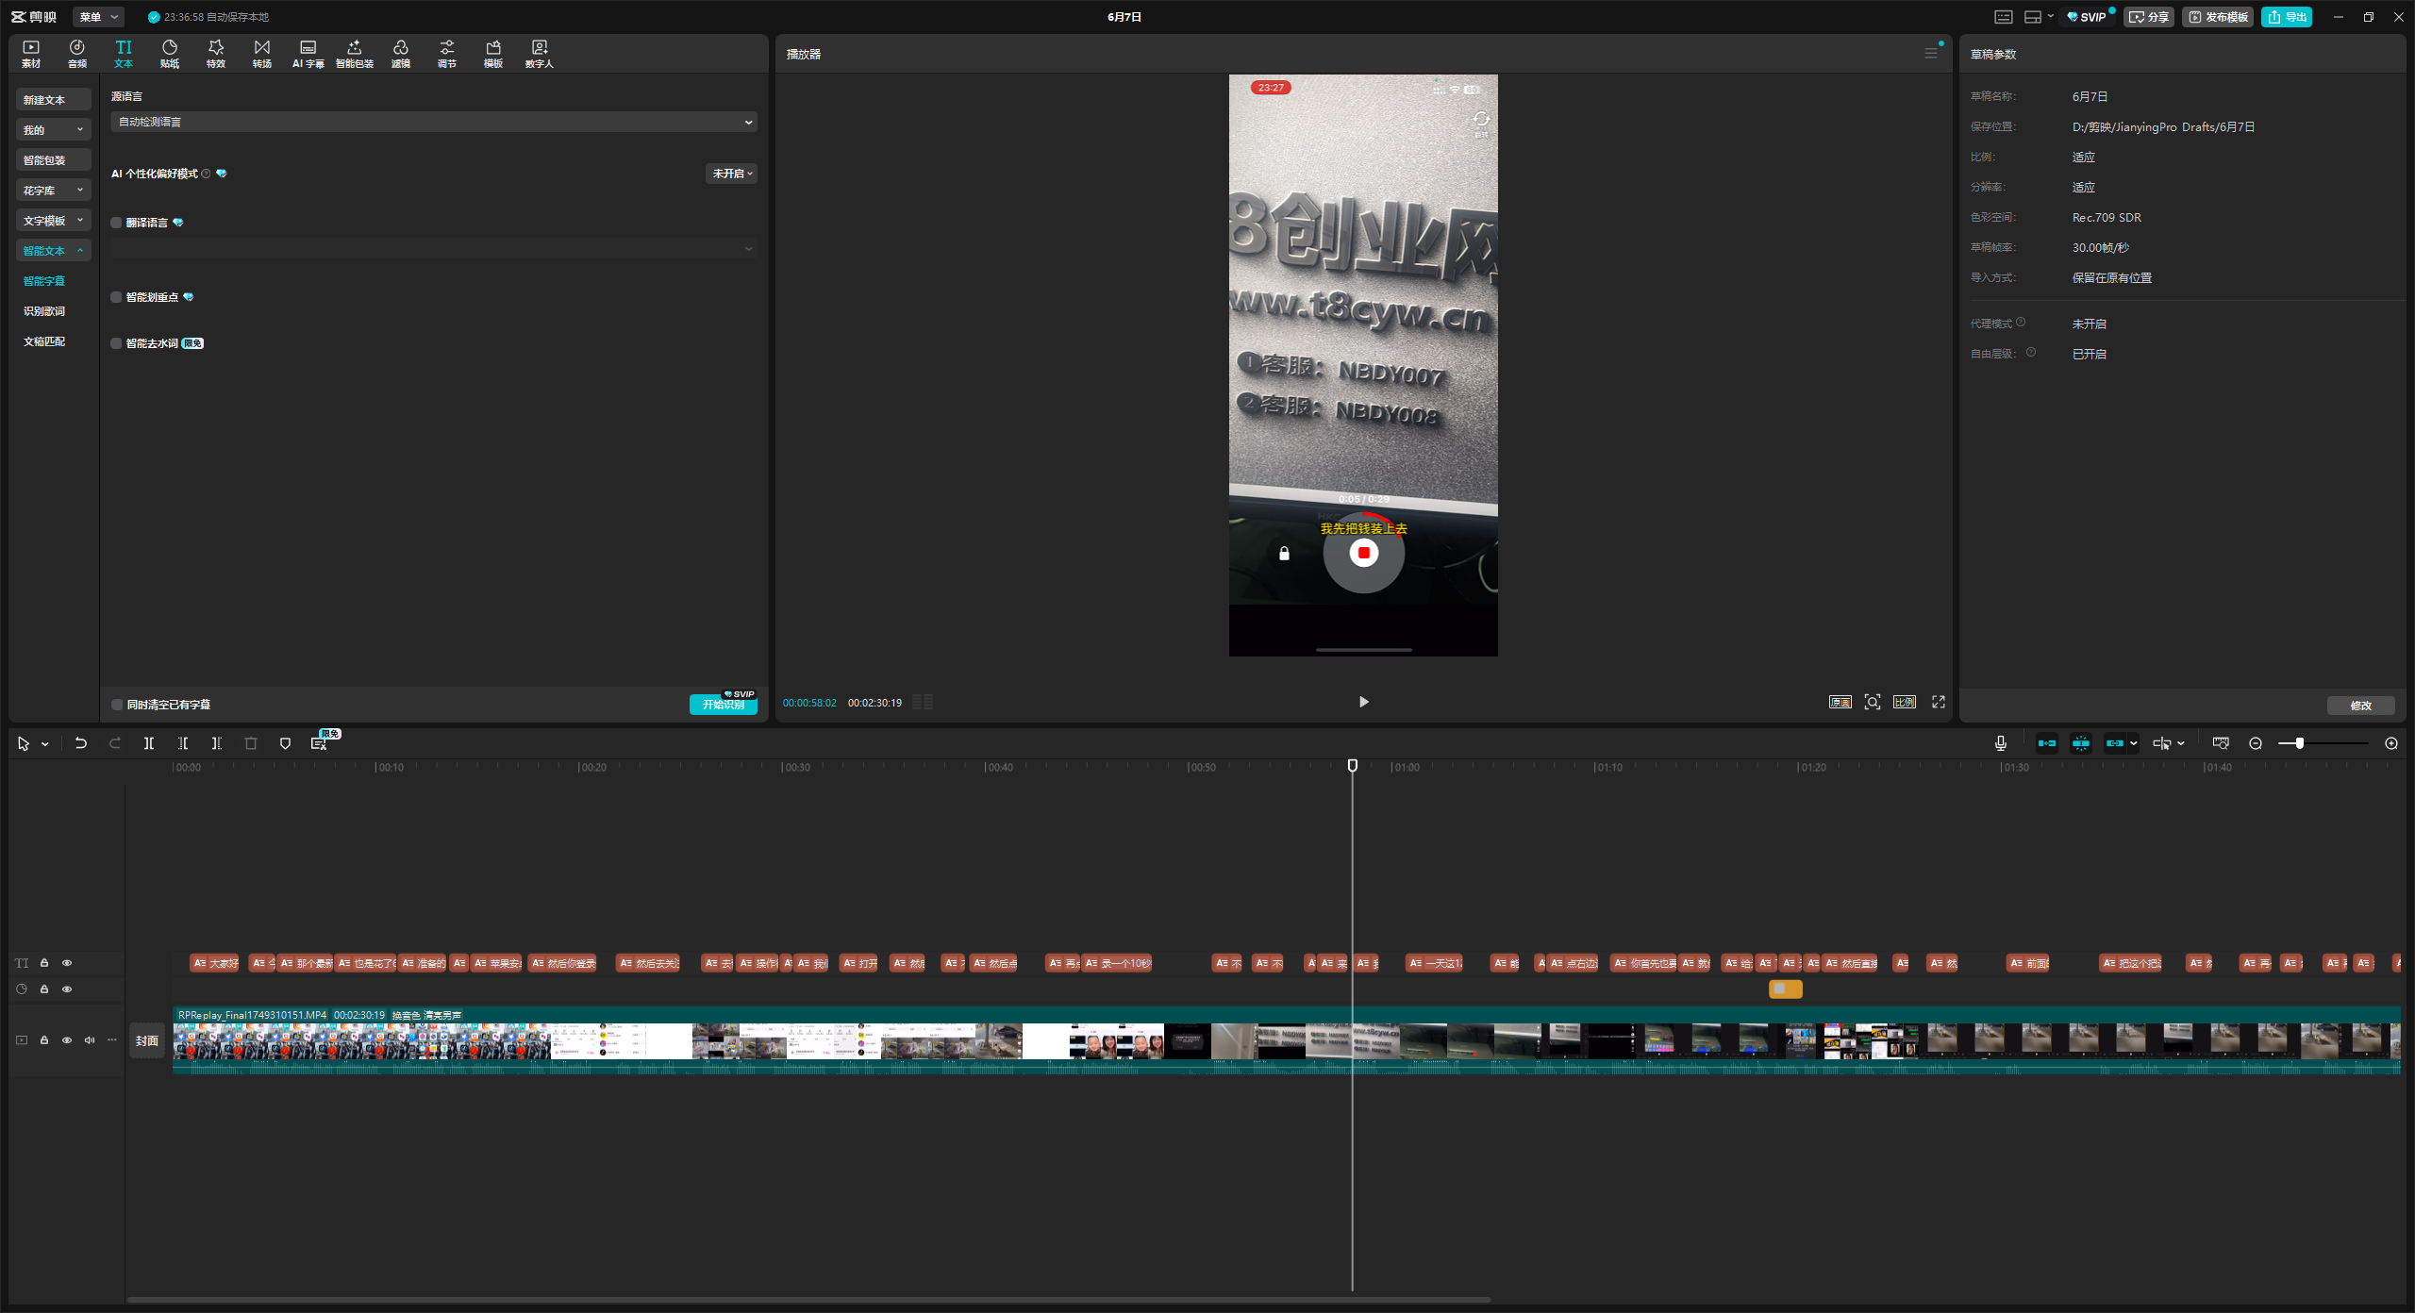The image size is (2415, 1313).
Task: Play the video in the player
Action: coord(1363,702)
